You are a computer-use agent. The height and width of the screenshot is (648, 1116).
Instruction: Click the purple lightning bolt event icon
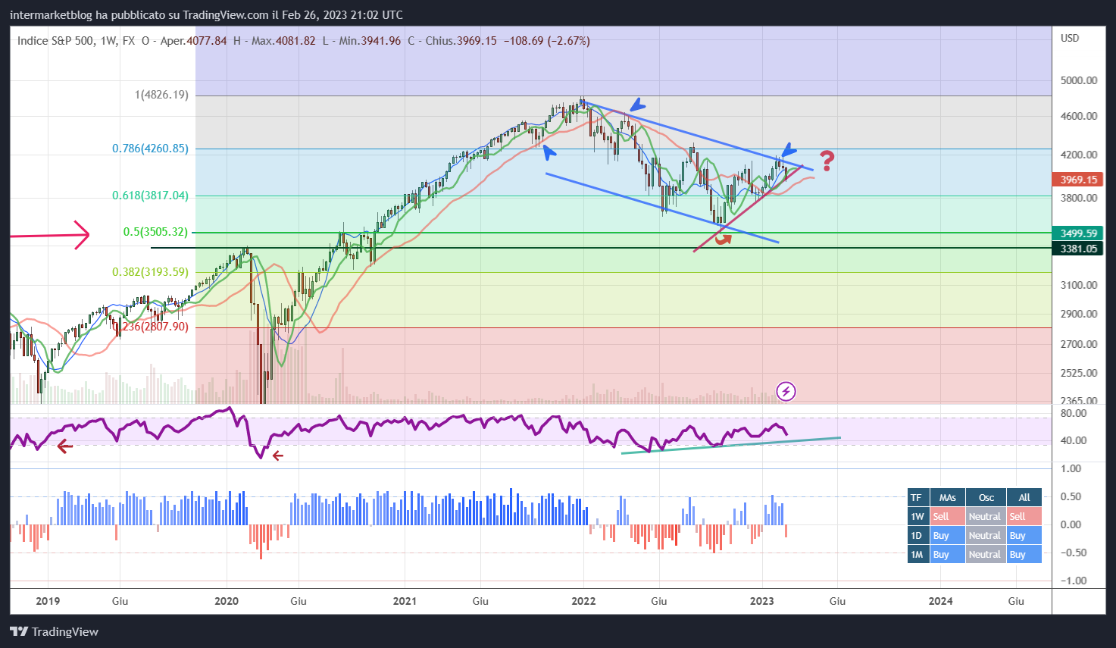[786, 392]
